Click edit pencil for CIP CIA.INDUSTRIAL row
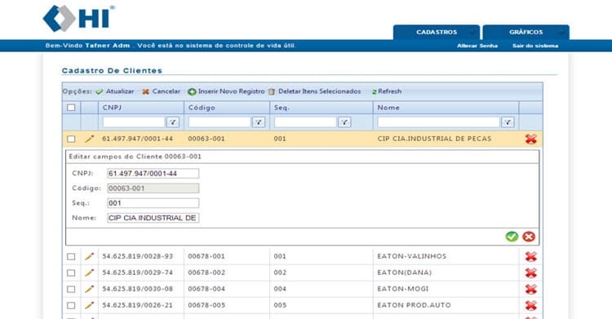The width and height of the screenshot is (612, 319). (x=90, y=139)
